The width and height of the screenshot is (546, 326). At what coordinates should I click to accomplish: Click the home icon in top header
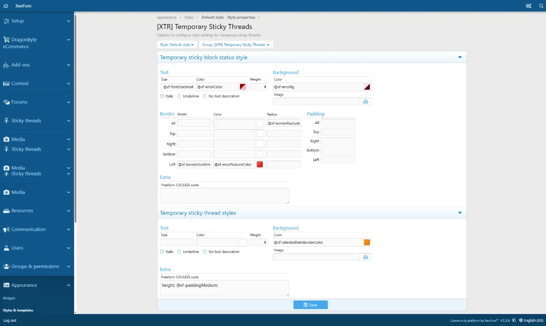(x=6, y=6)
